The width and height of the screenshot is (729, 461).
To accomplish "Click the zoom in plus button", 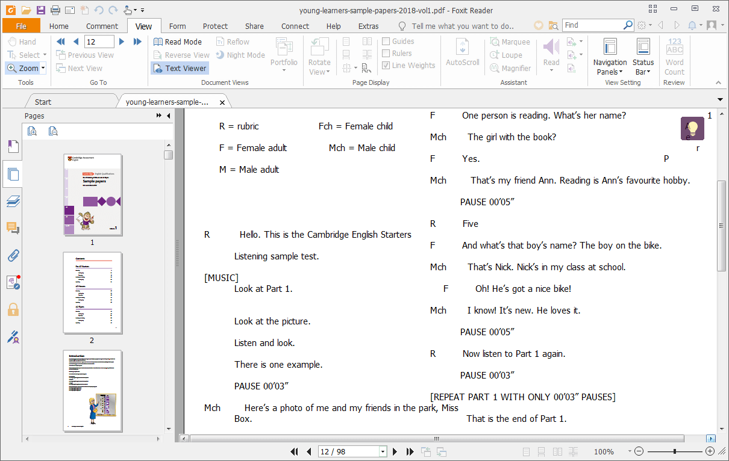I will click(710, 451).
